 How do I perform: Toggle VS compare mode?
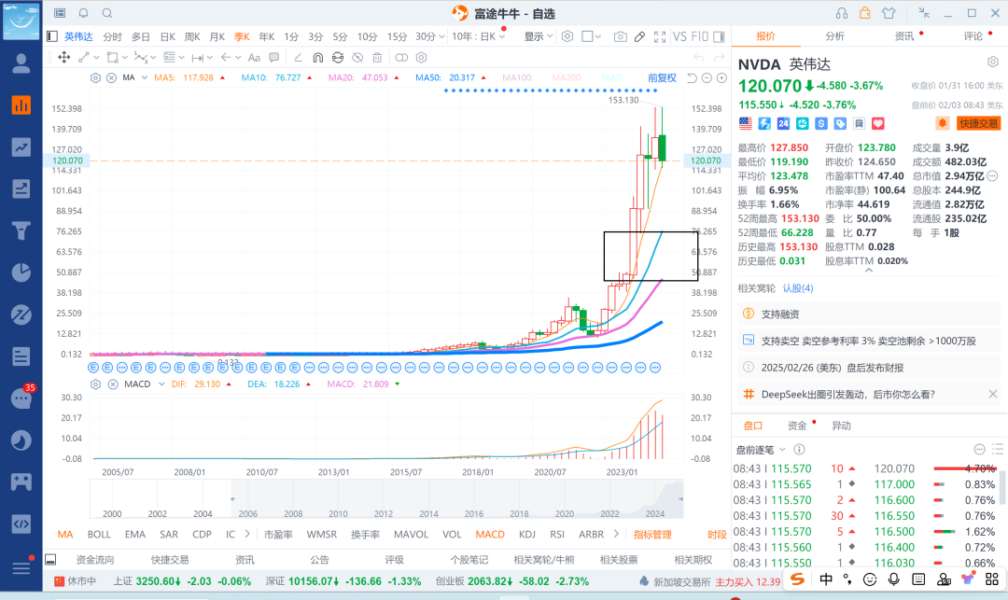click(679, 36)
